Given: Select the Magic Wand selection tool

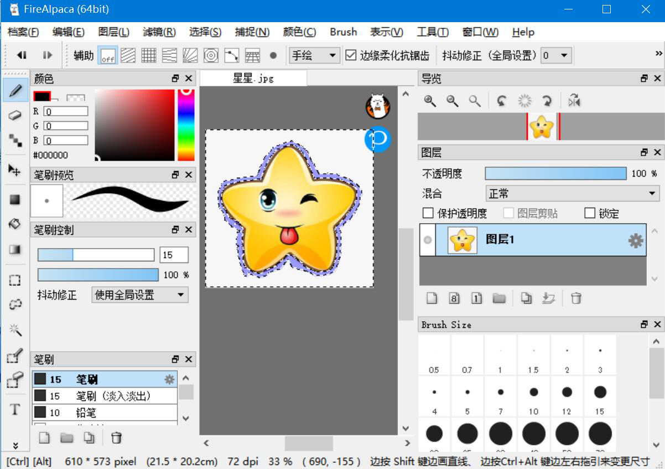Looking at the screenshot, I should click(15, 330).
